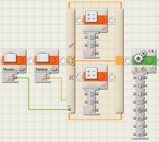Click the Direction icon on Move data hub
Viewport: 159px width, 142px height.
(x=140, y=102)
